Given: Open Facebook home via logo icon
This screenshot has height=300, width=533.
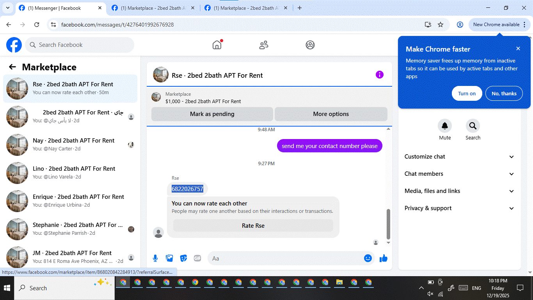Looking at the screenshot, I should click(x=14, y=45).
